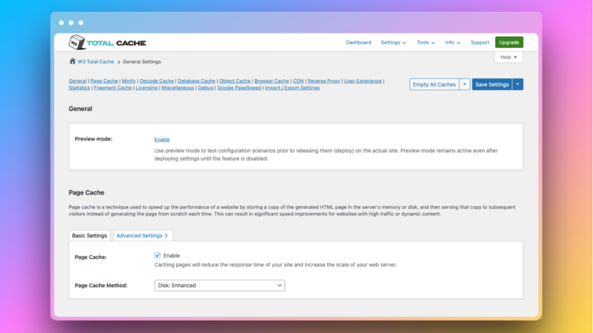
Task: Jump to User Experience section link
Action: coord(363,81)
